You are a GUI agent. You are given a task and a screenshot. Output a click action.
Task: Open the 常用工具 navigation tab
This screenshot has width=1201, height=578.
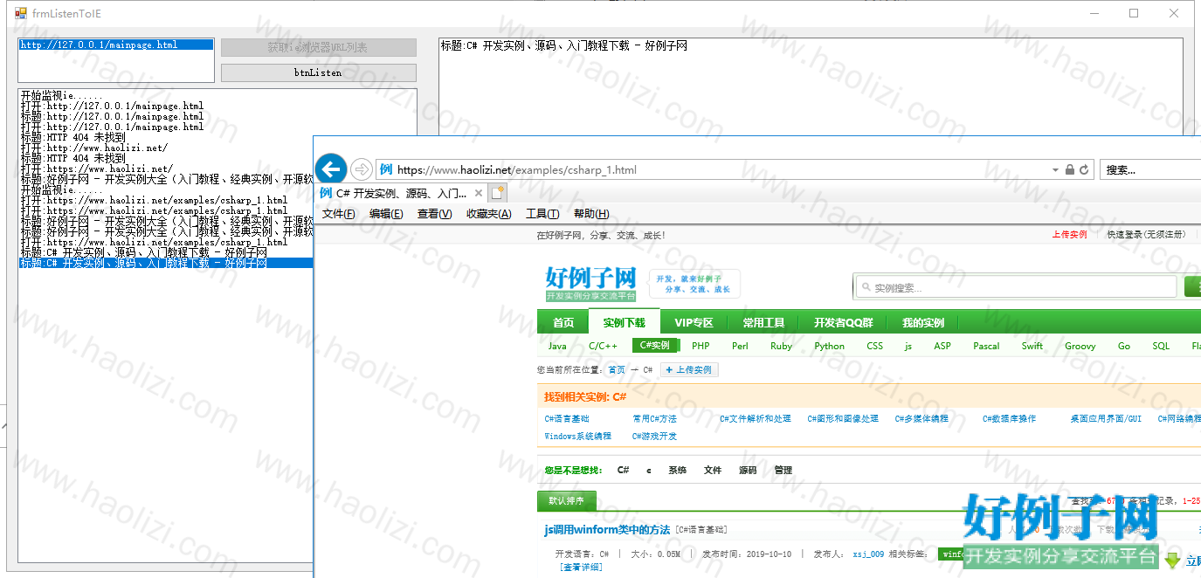(763, 322)
